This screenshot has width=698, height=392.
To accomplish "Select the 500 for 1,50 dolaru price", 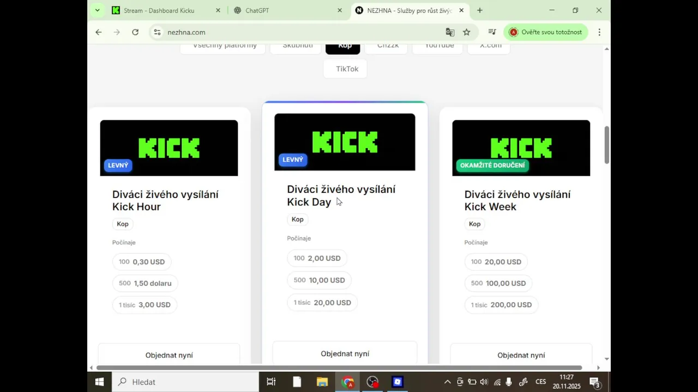I will 145,283.
